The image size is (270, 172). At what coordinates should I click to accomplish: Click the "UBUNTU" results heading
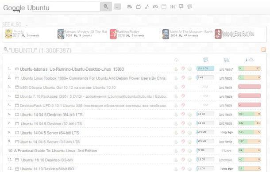[x=40, y=50]
